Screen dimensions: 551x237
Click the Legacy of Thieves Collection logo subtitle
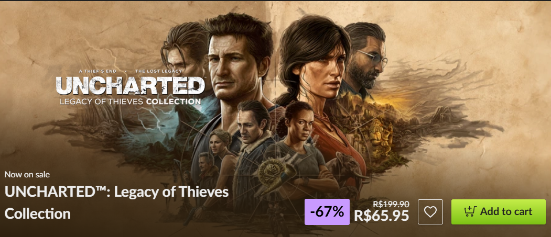(130, 101)
